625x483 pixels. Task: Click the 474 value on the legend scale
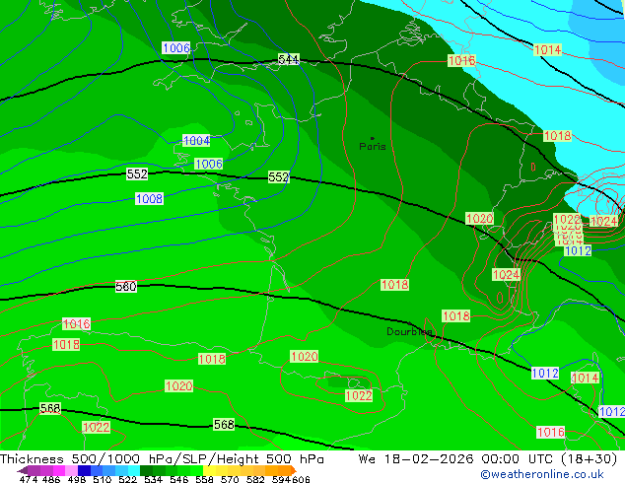29,479
